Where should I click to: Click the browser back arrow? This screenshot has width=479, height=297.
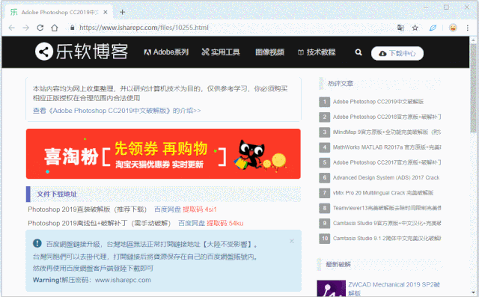tap(12, 28)
